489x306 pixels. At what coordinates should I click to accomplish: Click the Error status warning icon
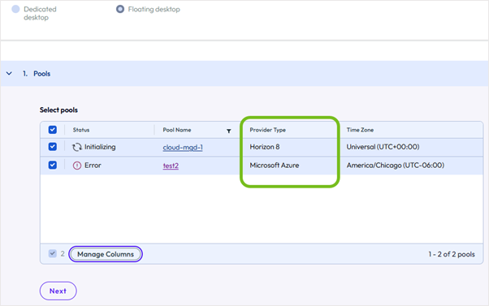point(77,166)
